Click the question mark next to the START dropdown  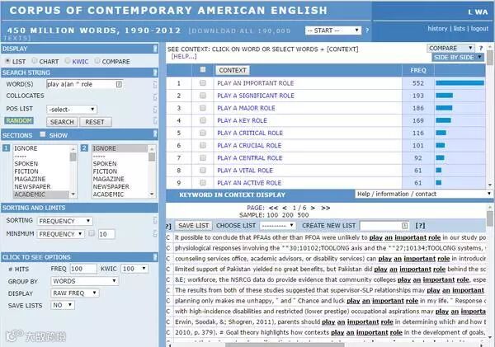point(367,30)
